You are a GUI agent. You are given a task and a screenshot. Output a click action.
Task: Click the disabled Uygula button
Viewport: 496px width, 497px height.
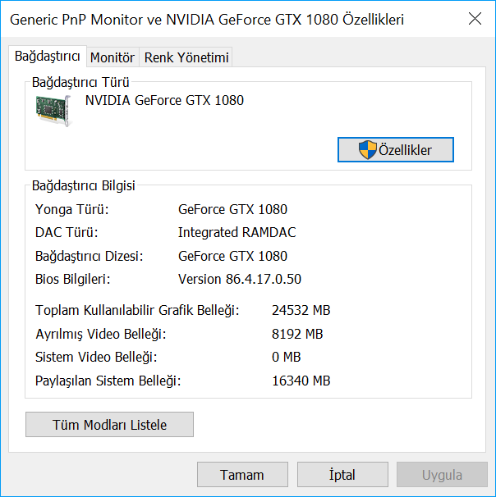coord(442,475)
